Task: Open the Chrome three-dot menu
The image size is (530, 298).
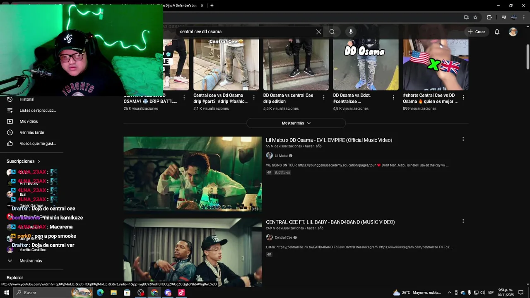Action: (x=524, y=17)
